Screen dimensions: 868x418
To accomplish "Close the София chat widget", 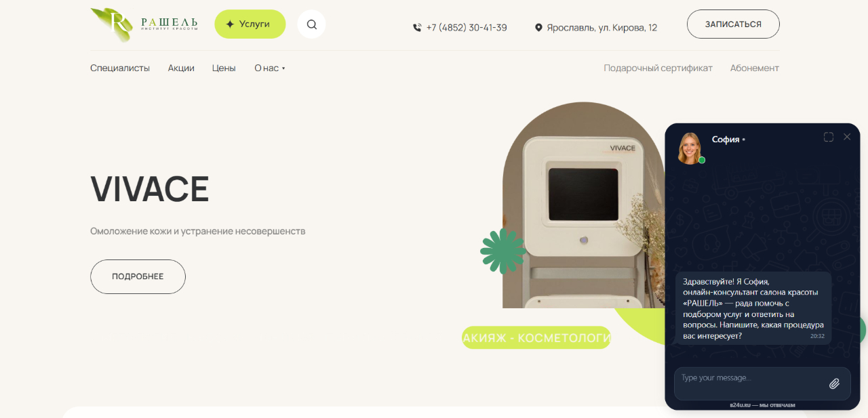I will pyautogui.click(x=847, y=137).
